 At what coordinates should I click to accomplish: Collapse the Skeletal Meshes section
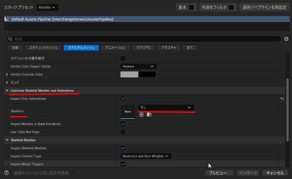coord(7,140)
